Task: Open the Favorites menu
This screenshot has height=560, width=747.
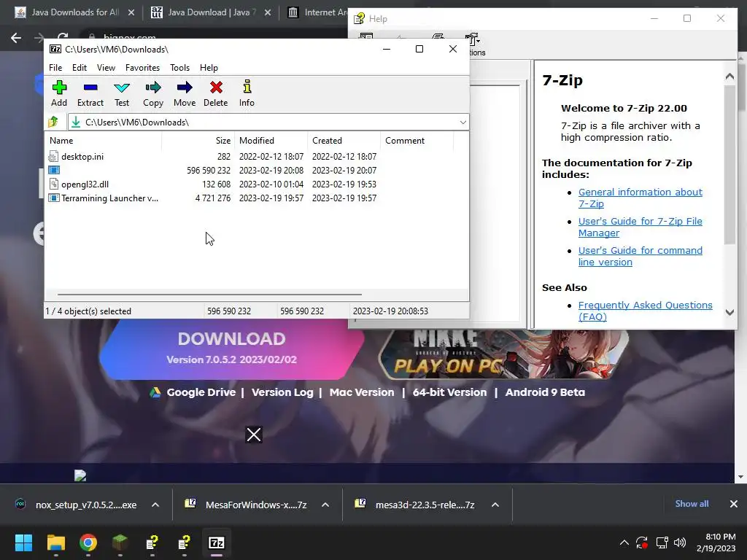Action: [142, 68]
